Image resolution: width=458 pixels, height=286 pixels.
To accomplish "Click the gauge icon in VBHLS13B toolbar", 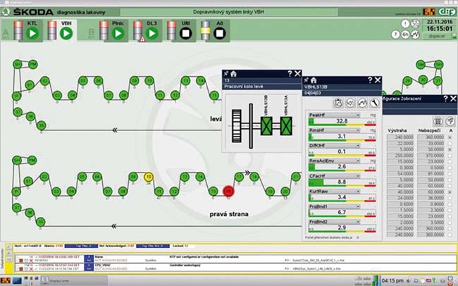I will pos(350,103).
